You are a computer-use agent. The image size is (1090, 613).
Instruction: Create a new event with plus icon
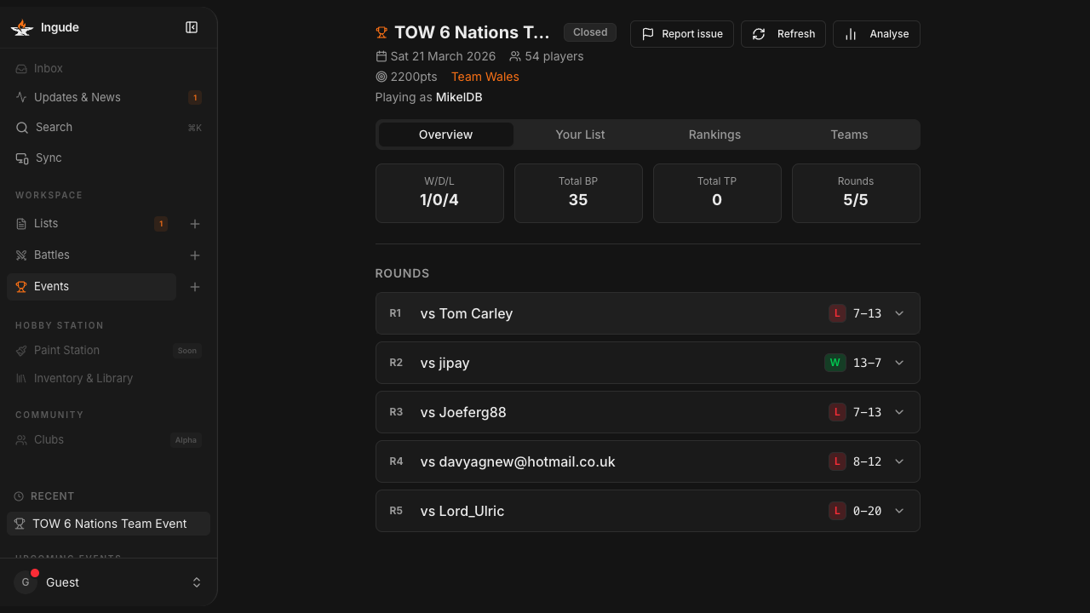coord(195,287)
